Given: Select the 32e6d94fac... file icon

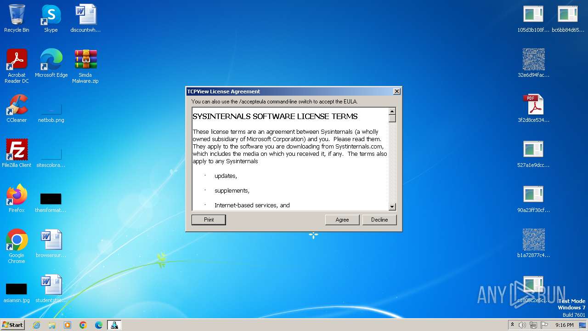Looking at the screenshot, I should [x=533, y=63].
